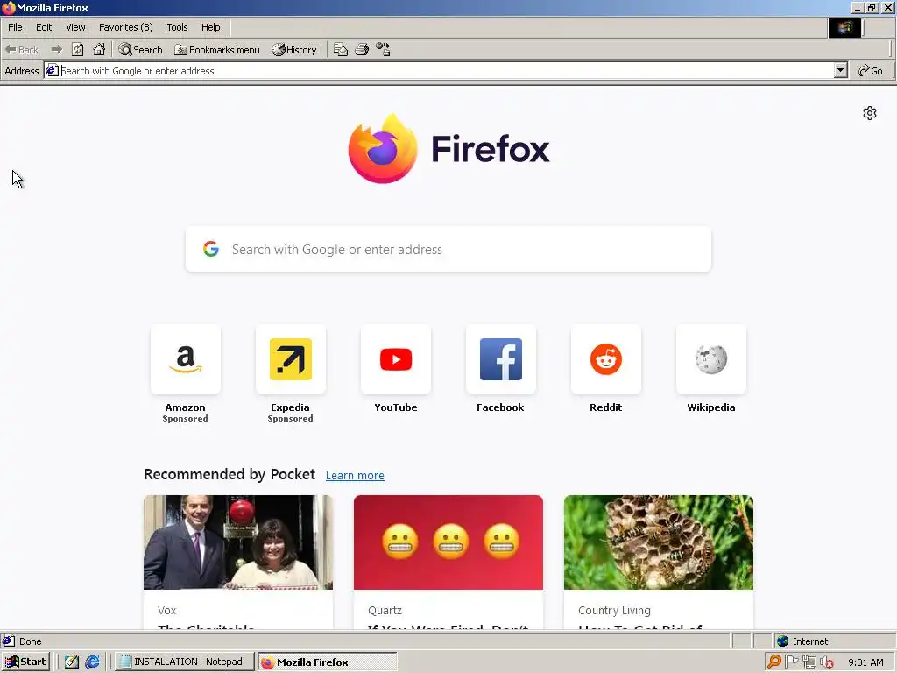Click the Messenger people icon in toolbar
Viewport: 897px width, 673px height.
(x=383, y=50)
